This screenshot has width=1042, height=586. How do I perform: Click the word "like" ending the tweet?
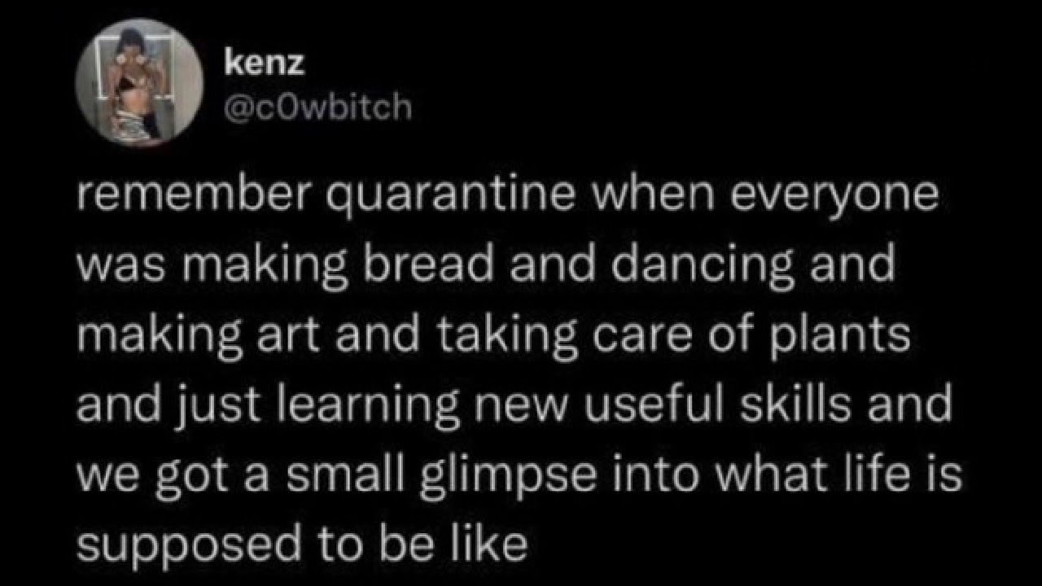point(493,544)
